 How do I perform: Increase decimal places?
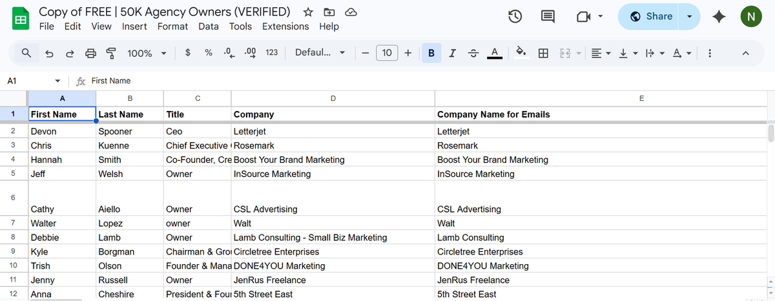(x=251, y=53)
